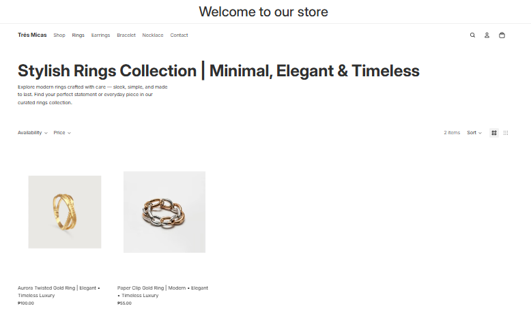Open the shopping cart icon
531x323 pixels.
point(502,35)
